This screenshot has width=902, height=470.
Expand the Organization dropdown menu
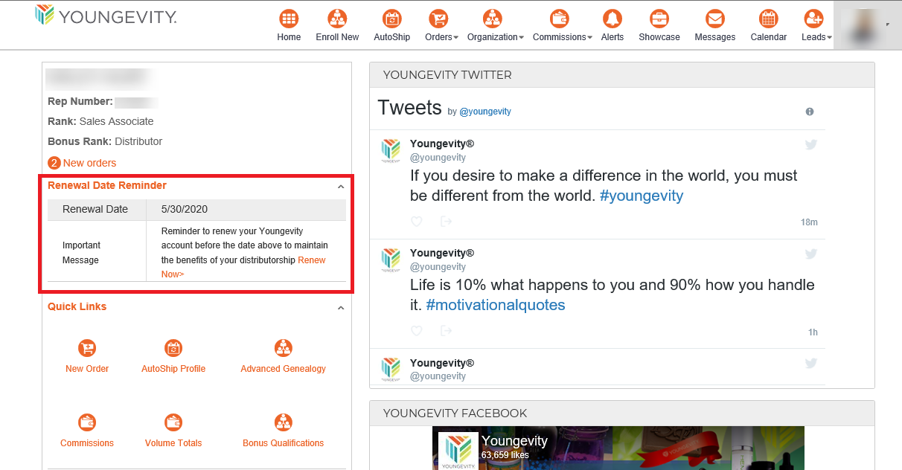click(495, 37)
